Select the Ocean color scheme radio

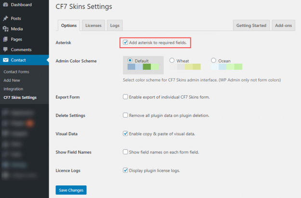point(214,61)
